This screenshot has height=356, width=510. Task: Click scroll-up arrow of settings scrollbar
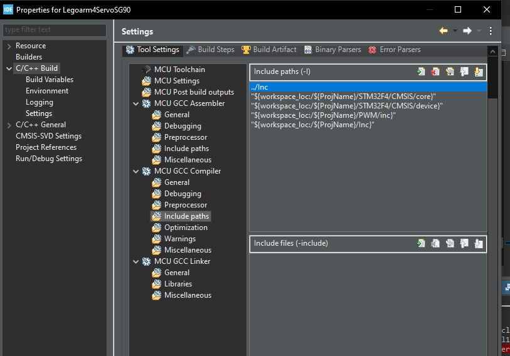(493, 51)
